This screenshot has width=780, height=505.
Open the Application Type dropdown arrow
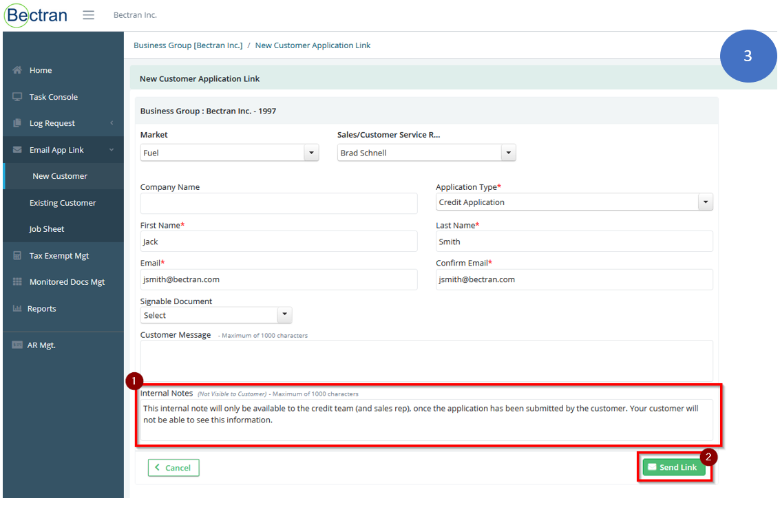click(706, 202)
